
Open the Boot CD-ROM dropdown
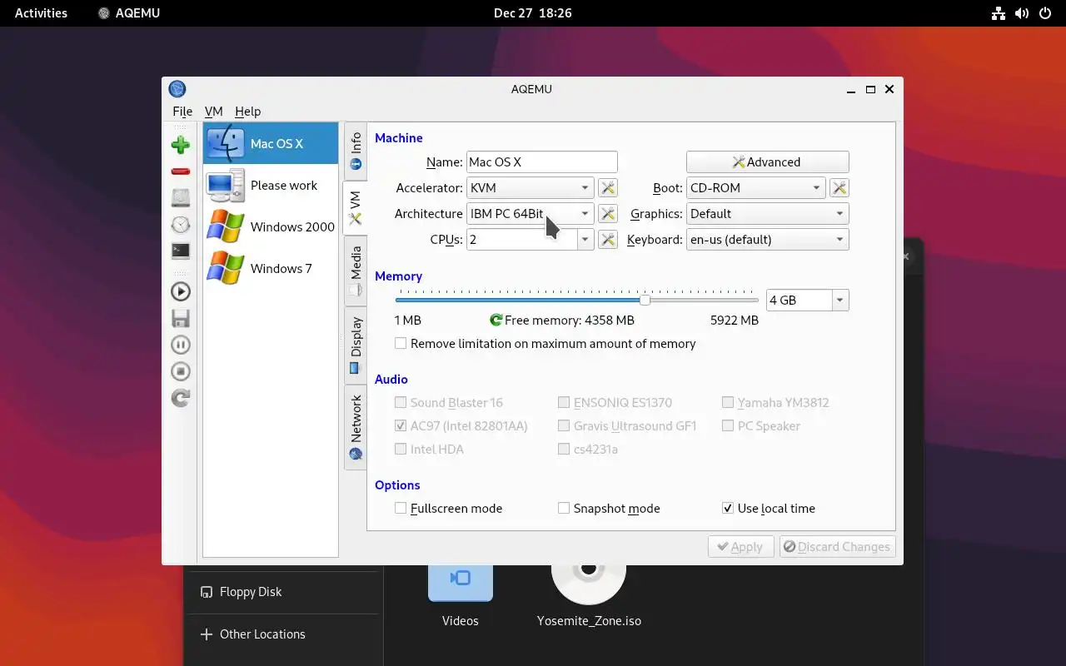(756, 188)
